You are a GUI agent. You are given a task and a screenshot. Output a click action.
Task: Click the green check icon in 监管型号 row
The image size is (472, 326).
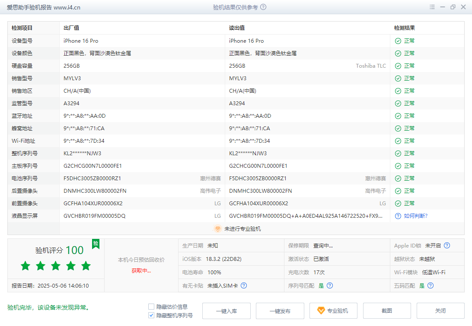pos(398,103)
